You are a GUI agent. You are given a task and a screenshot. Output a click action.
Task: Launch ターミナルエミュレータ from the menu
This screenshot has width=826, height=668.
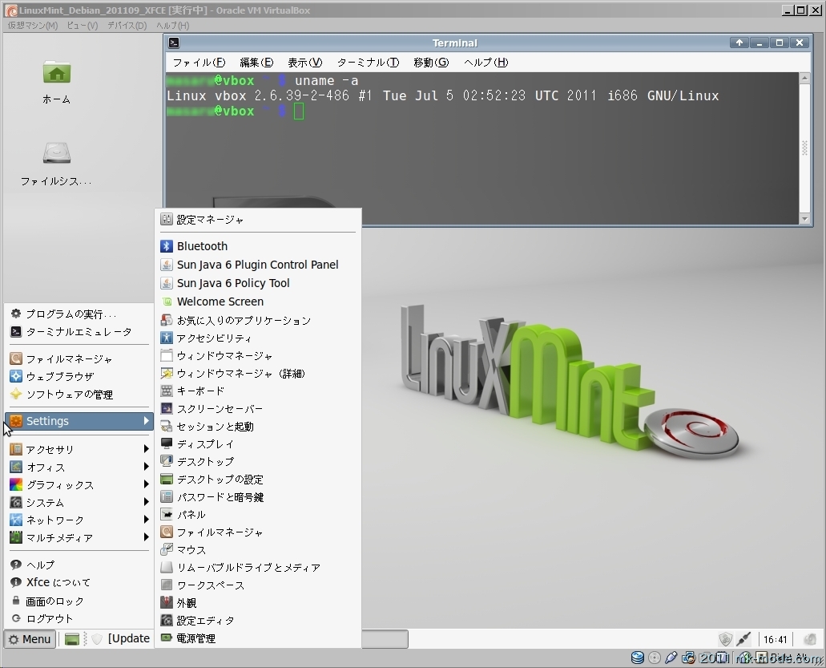tap(78, 332)
